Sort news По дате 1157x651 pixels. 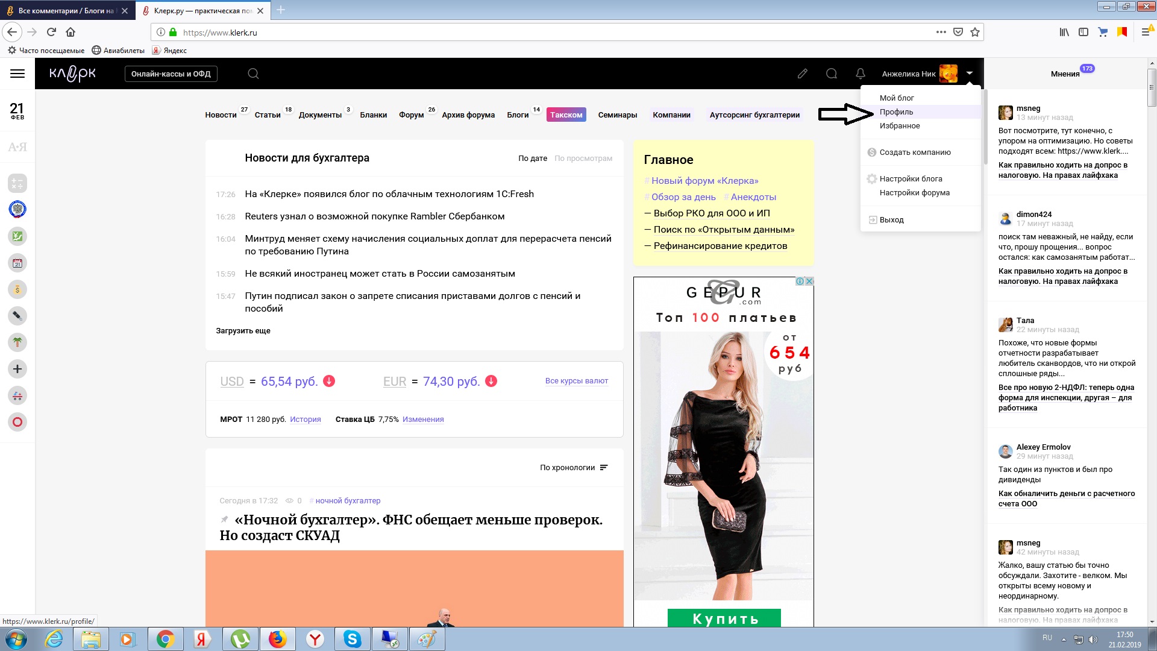533,158
